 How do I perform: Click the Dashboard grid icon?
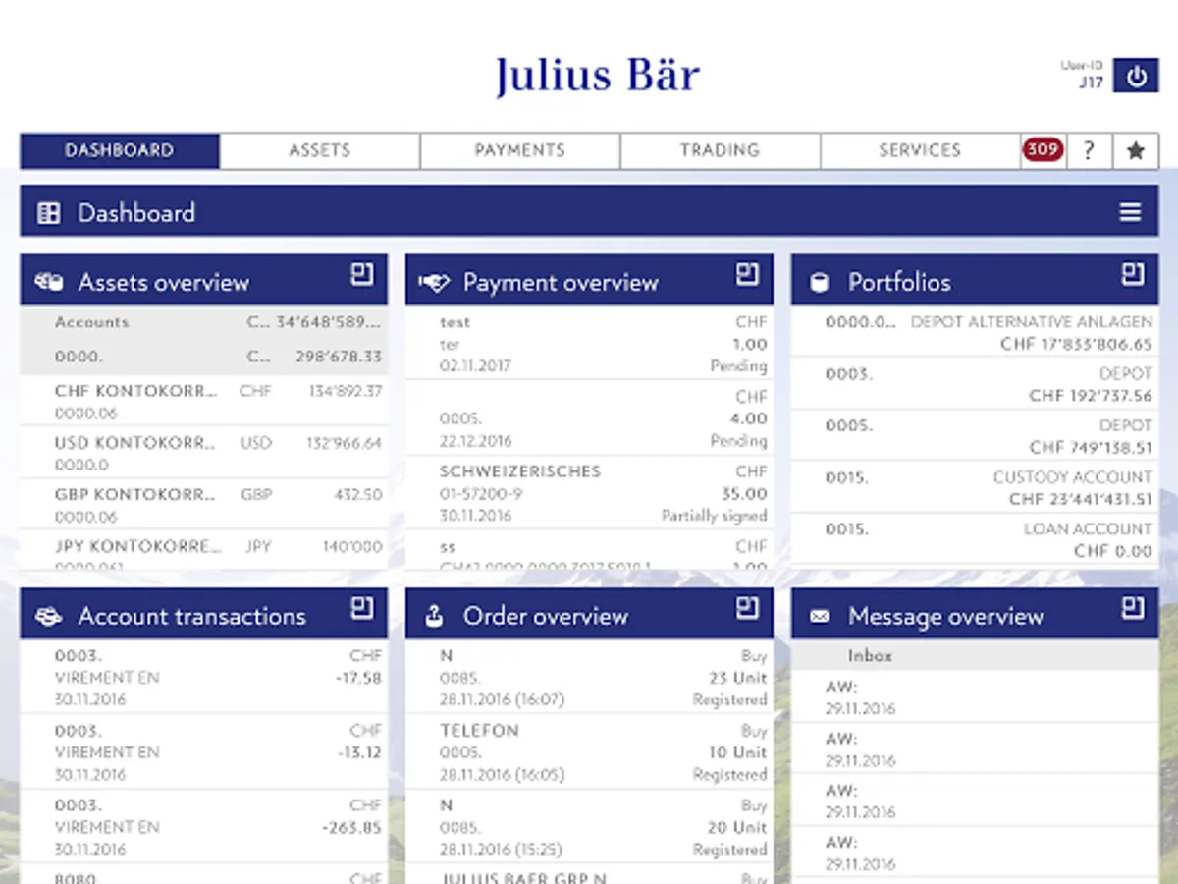pos(48,213)
